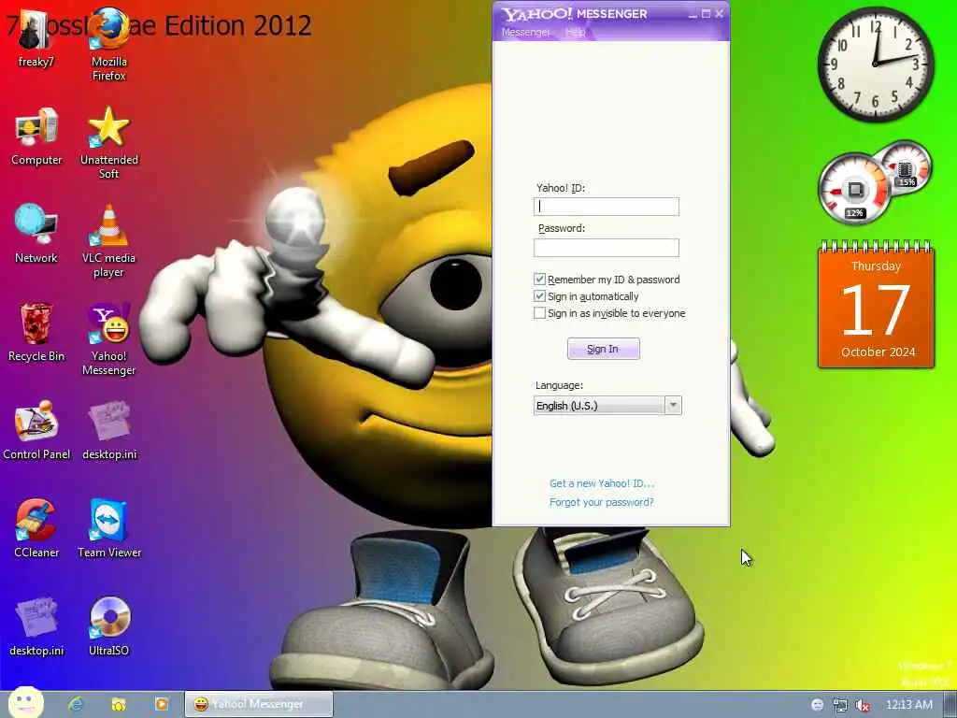
Task: Open the Messenger menu
Action: coord(525,32)
